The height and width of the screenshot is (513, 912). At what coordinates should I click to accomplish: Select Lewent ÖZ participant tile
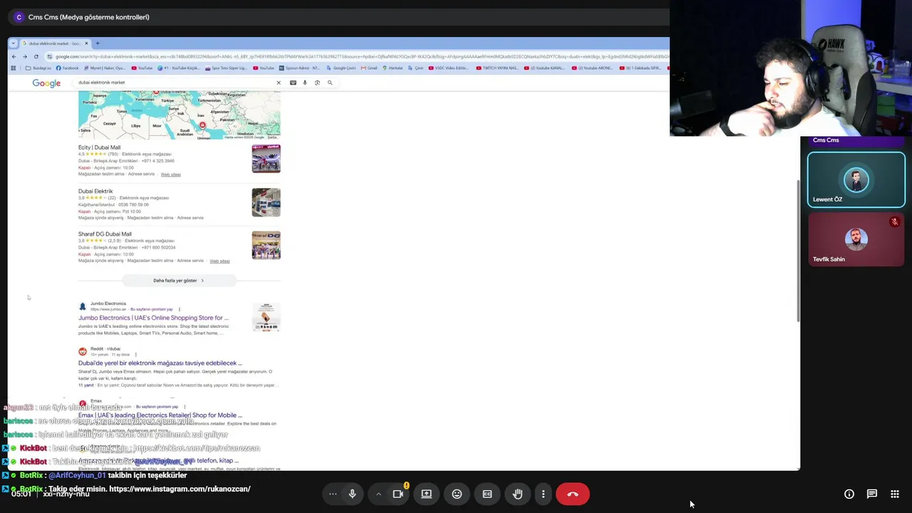pos(856,180)
